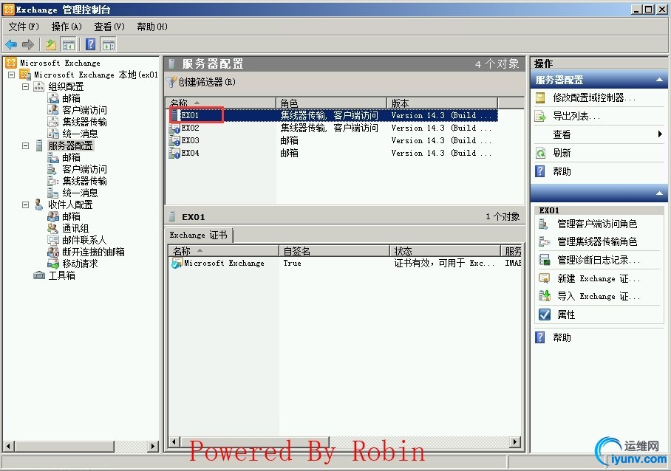Viewport: 671px width, 471px height.
Task: Open 断开连接的邮箱 in the tree
Action: tap(93, 252)
